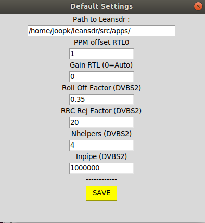
Task: Click the Path to Leansdr text field
Action: [x=101, y=31]
